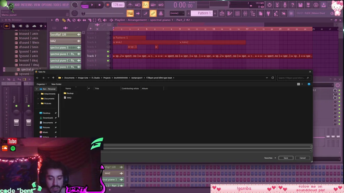Click the save project floppy icon
344x193 pixels.
click(300, 5)
